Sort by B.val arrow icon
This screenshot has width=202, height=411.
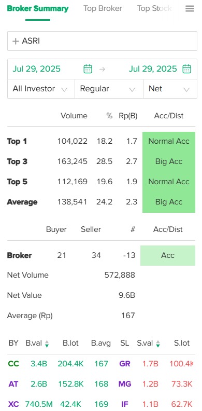[x=47, y=344]
